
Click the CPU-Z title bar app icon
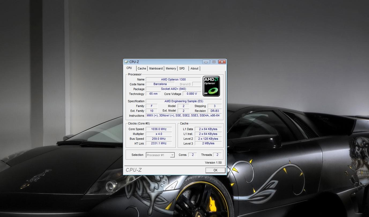(126, 62)
